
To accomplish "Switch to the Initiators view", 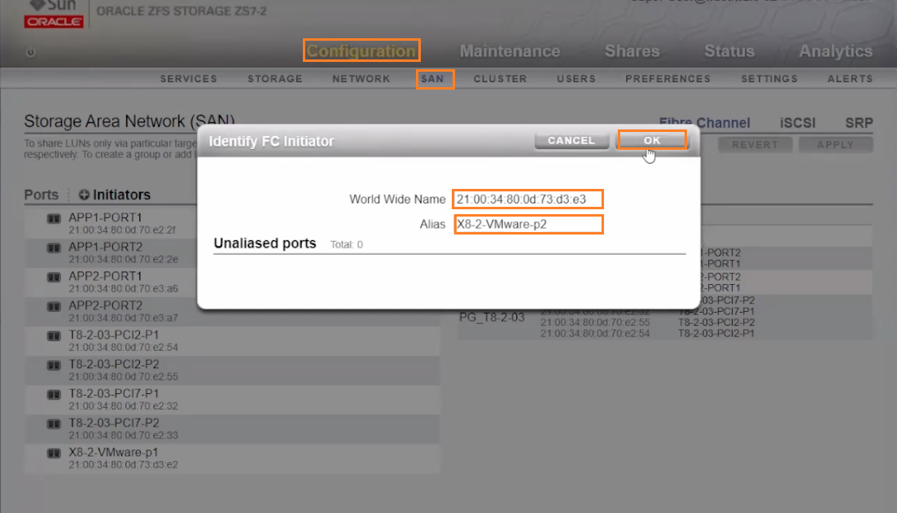I will (122, 195).
